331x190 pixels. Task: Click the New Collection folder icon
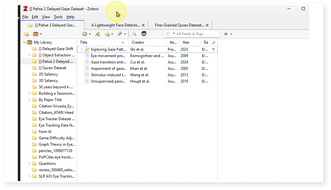tap(26, 34)
